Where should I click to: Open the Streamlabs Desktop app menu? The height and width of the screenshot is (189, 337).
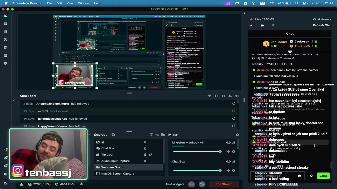(x=27, y=3)
